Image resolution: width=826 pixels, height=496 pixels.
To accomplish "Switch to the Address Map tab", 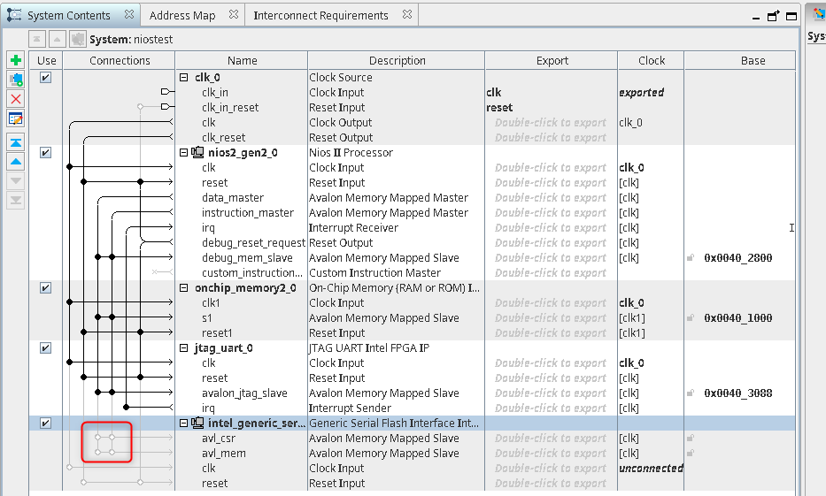I will (x=181, y=16).
